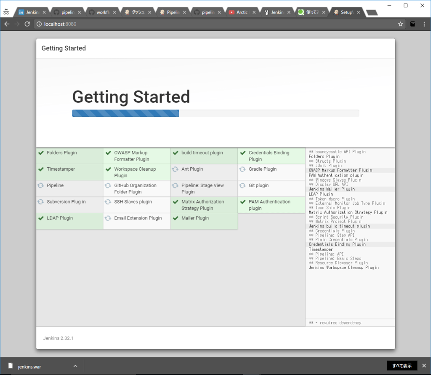Click the checkmark beside Folders Plugin in the grid
Screen dimensions: 431x375
coord(41,153)
